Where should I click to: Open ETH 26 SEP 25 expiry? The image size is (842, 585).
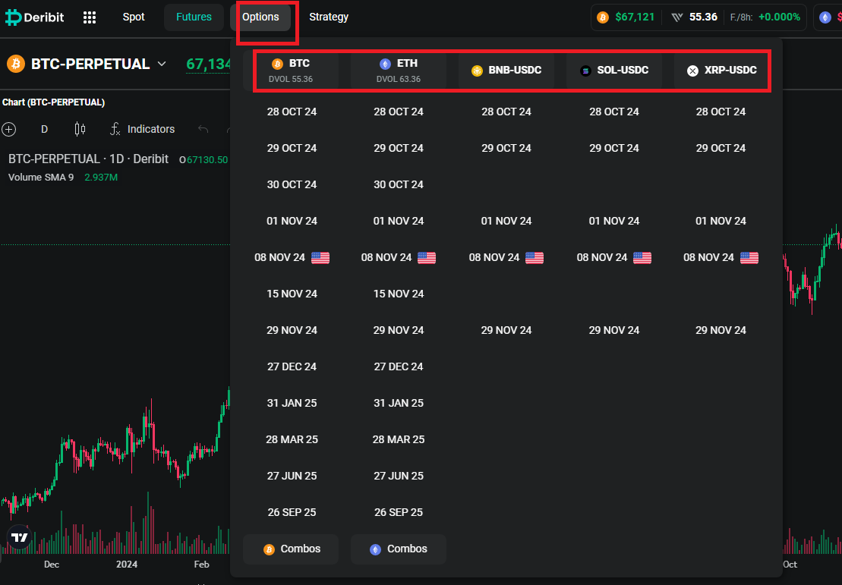pos(399,513)
